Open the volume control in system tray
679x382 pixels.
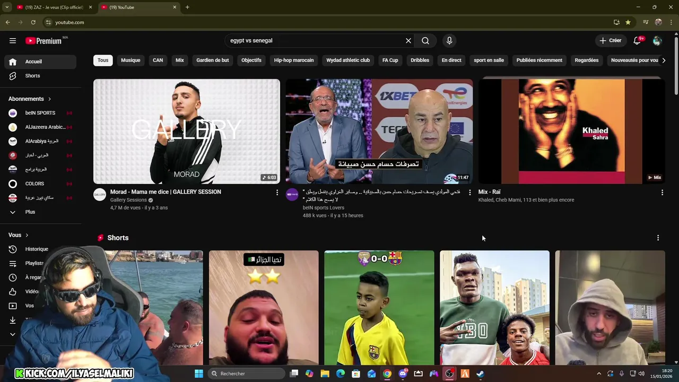641,374
